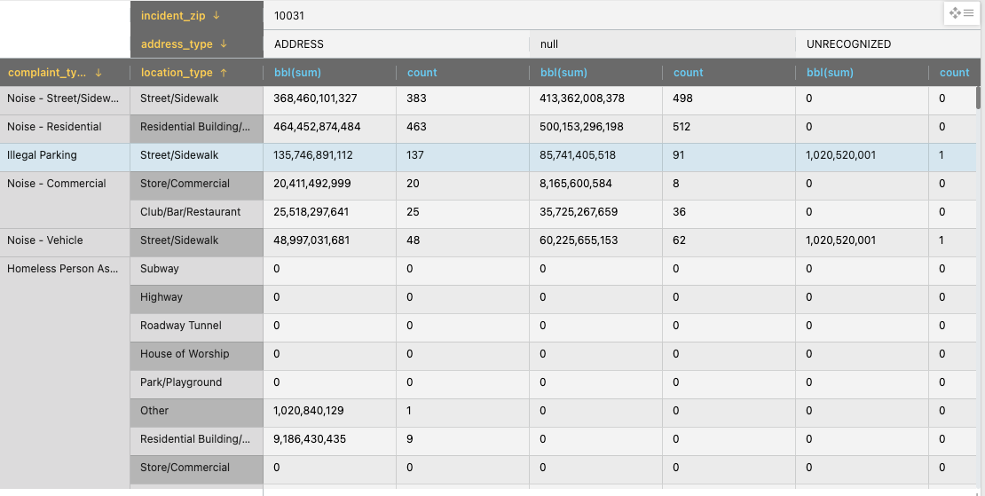Viewport: 985px width, 496px height.
Task: Toggle complaint_type sort direction arrow
Action: 98,73
